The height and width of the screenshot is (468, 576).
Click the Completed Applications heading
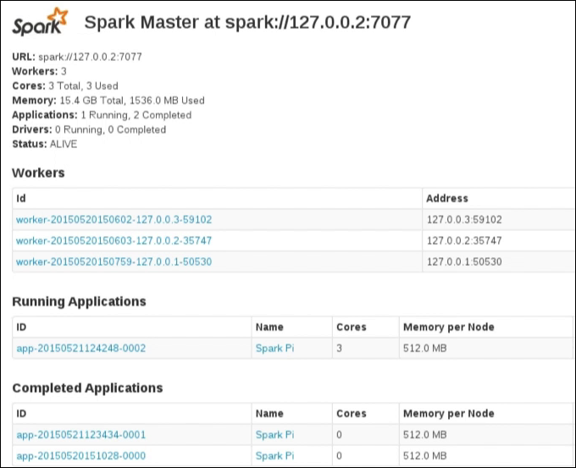point(87,388)
